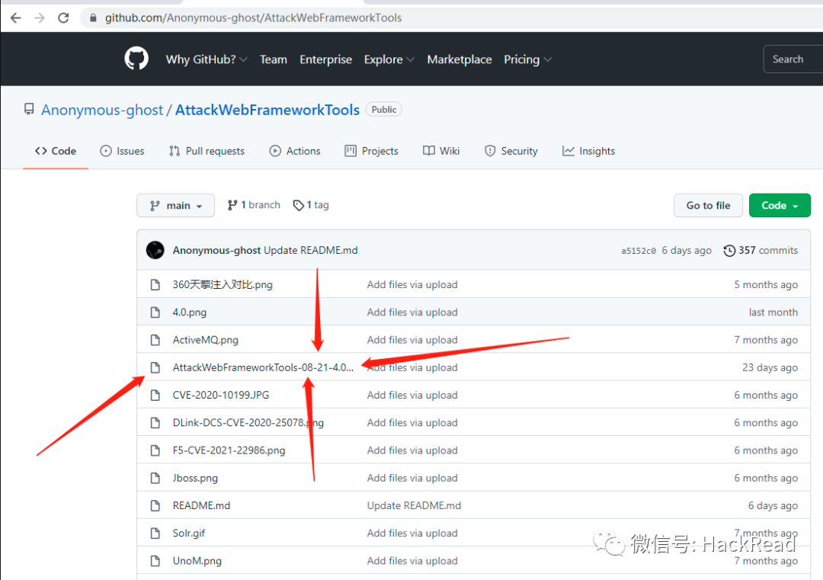Open the 357 commits link
Viewport: 823px width, 580px height.
tap(761, 251)
